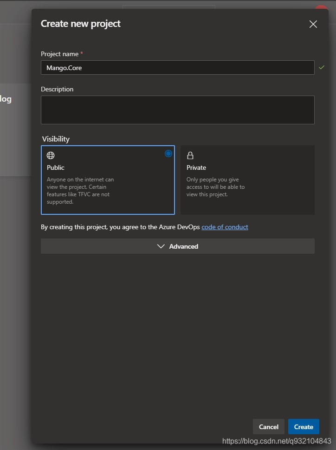
Task: Click the lock icon for Private
Action: click(x=190, y=155)
